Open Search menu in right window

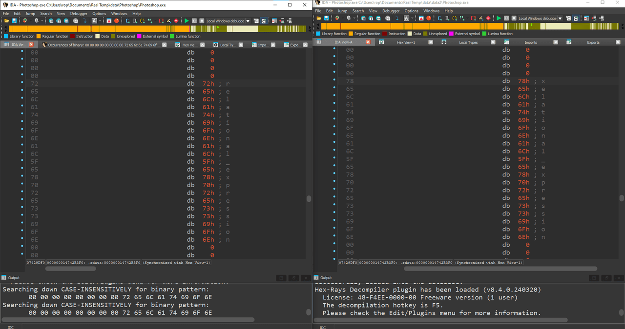[358, 11]
